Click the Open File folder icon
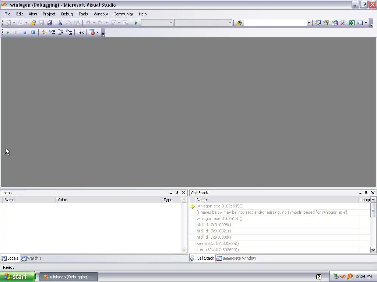Screen dimensions: 377x282 pyautogui.click(x=33, y=23)
